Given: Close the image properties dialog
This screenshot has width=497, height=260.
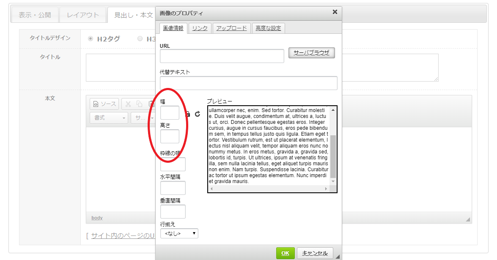Looking at the screenshot, I should click(335, 12).
